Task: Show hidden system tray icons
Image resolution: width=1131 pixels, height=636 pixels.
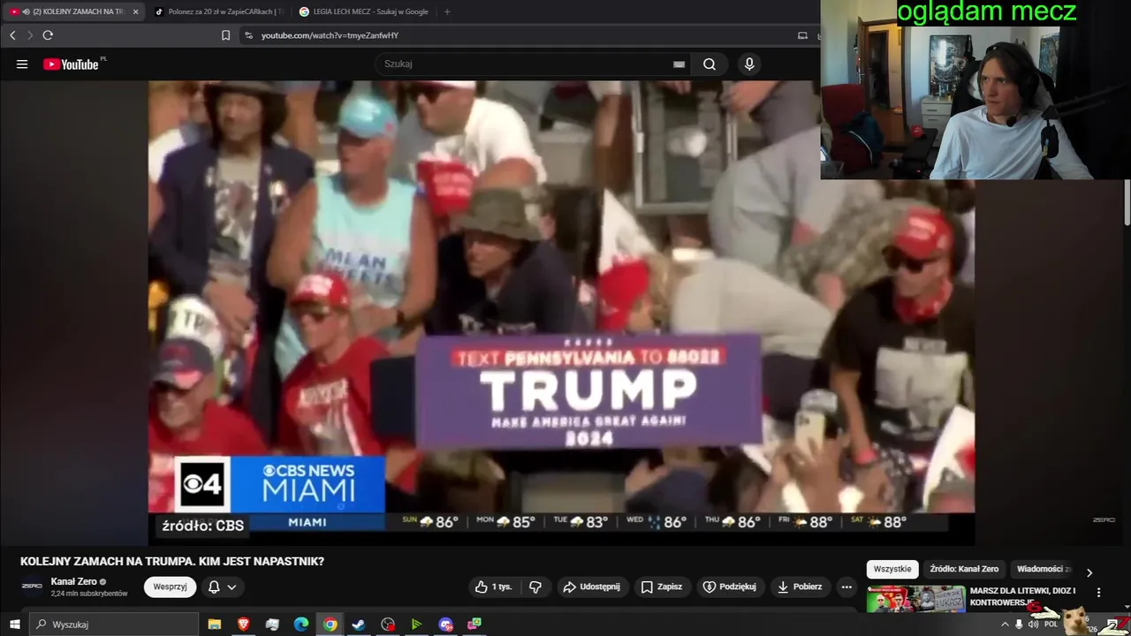Action: pos(1005,625)
